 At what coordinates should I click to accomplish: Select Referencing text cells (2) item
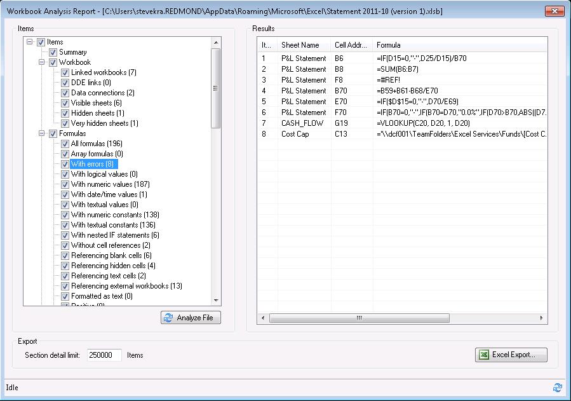[x=109, y=276]
